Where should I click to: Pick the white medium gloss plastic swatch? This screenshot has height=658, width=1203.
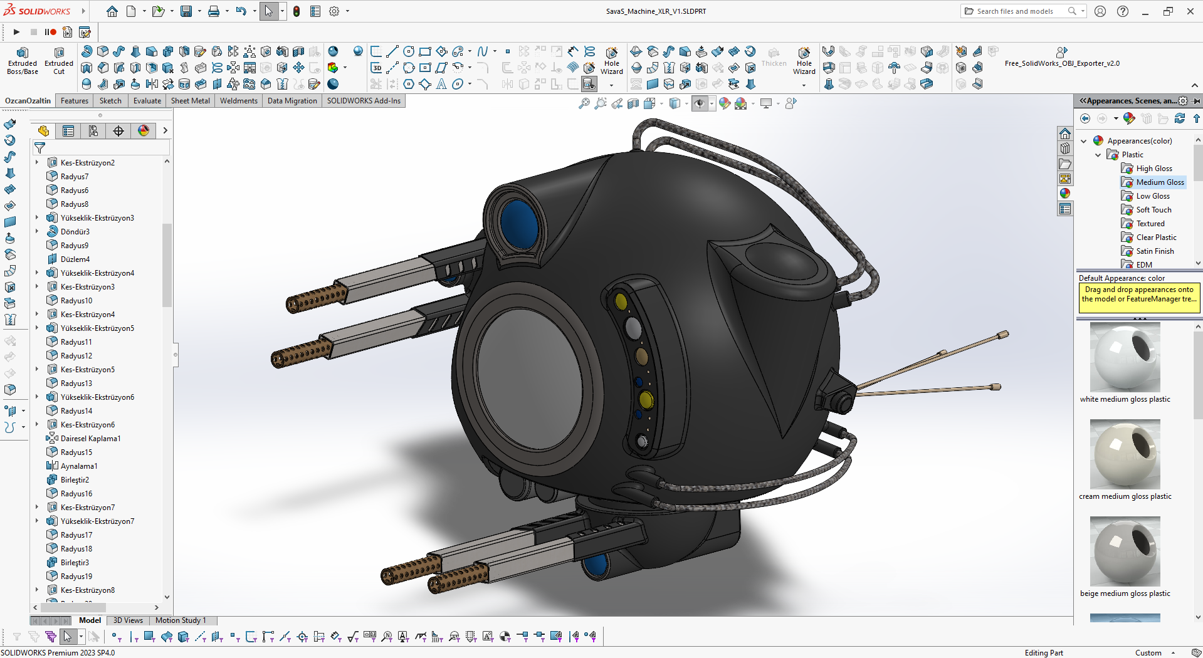coord(1125,357)
